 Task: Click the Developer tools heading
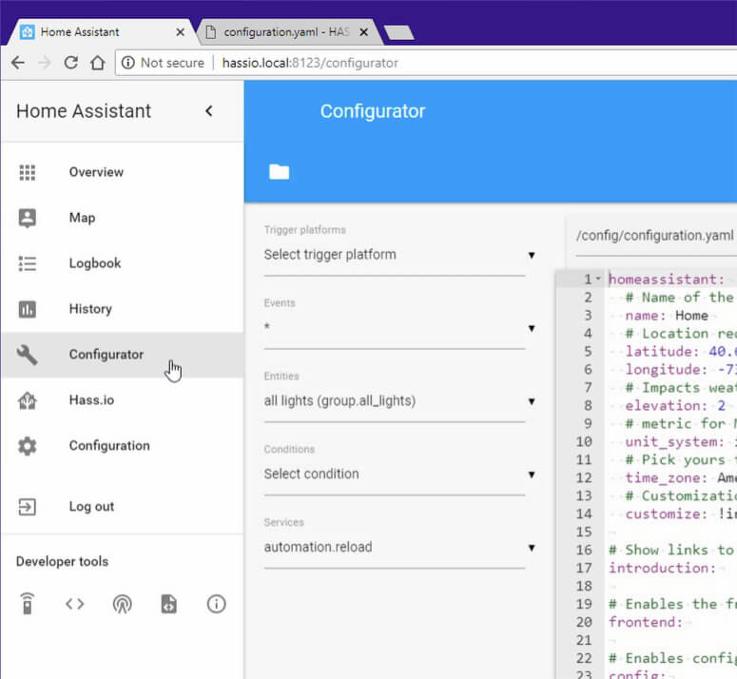62,561
